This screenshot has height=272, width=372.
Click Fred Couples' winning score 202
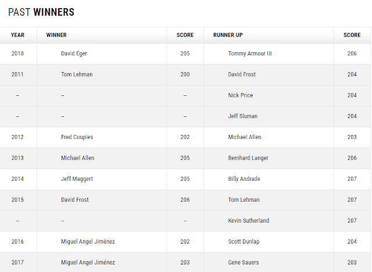pyautogui.click(x=185, y=137)
